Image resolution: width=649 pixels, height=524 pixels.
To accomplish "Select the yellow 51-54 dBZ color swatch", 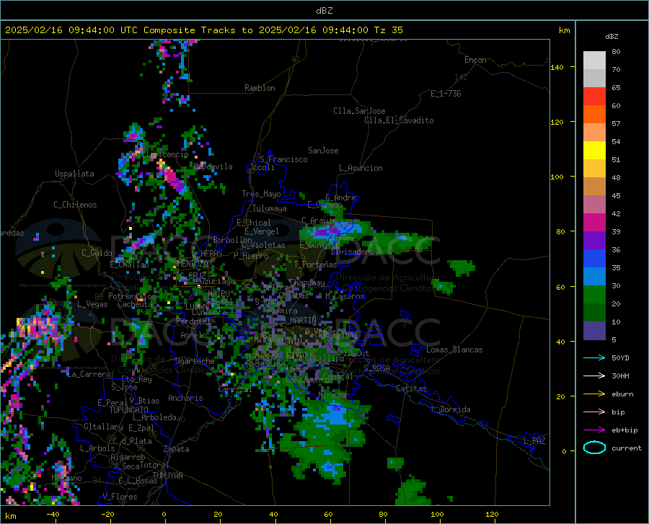I will 594,151.
